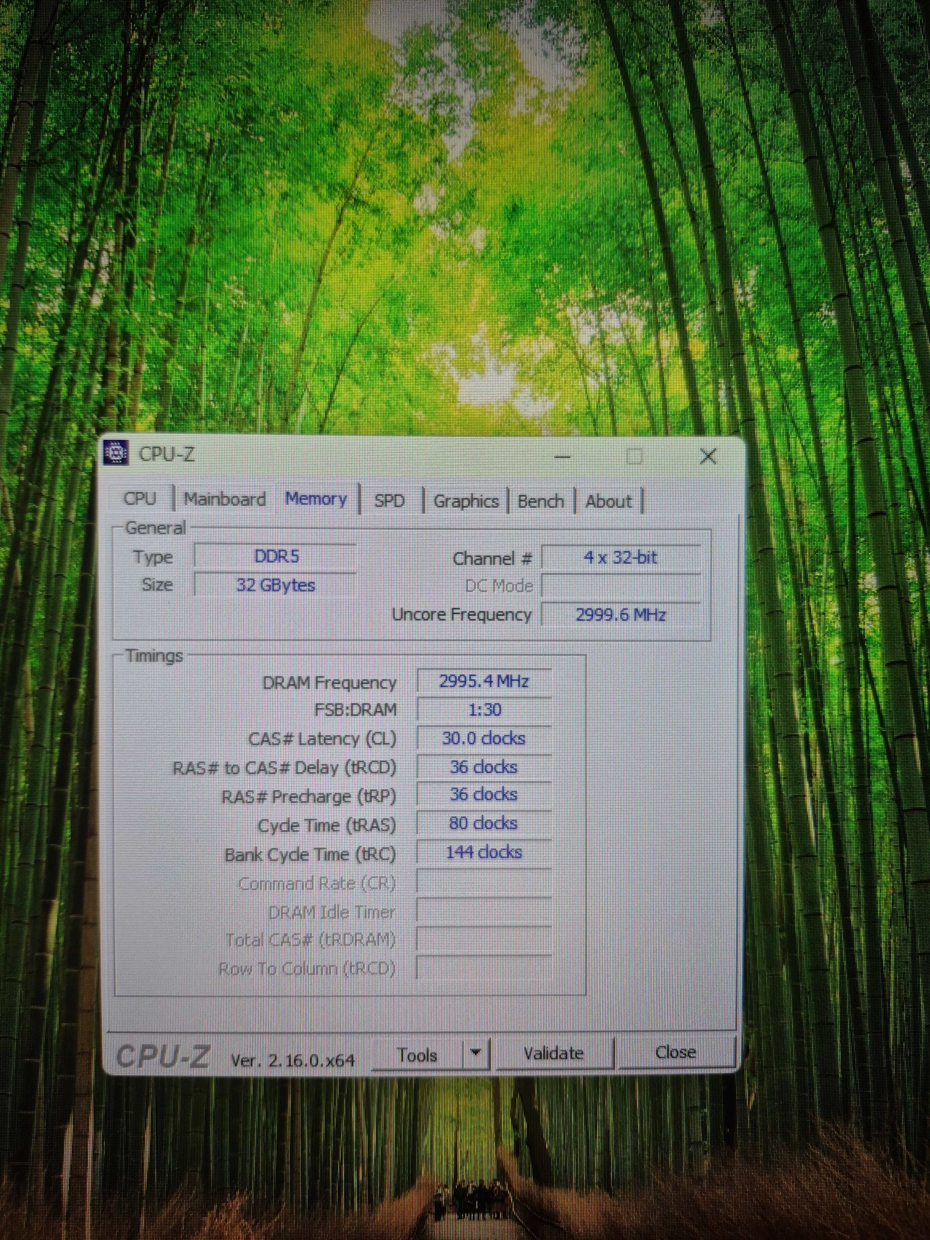Expand the Tools dropdown arrow
This screenshot has height=1240, width=930.
(475, 1053)
